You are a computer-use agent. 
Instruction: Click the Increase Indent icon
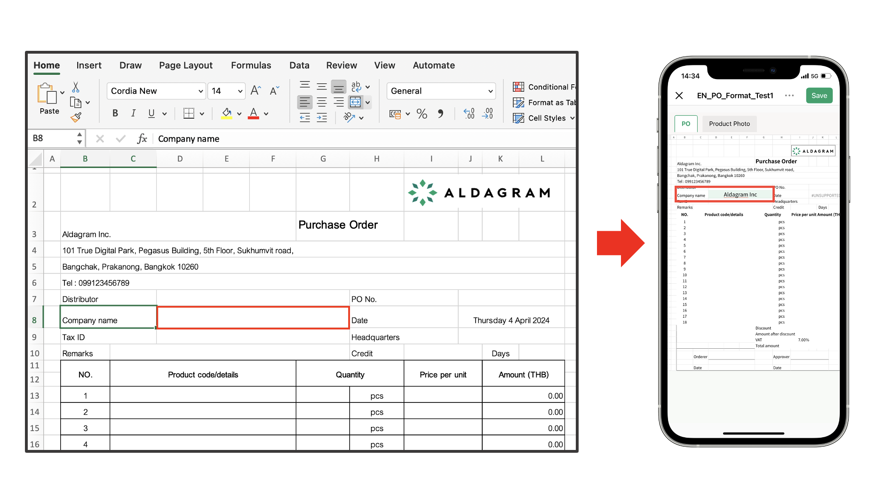(322, 118)
